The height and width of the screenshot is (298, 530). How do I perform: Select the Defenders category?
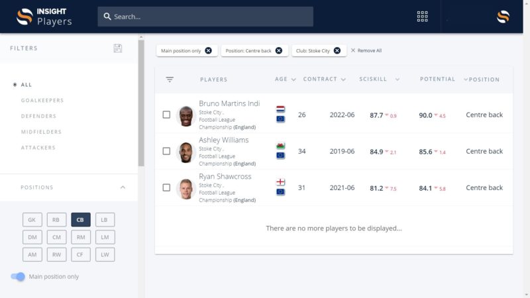click(x=38, y=117)
